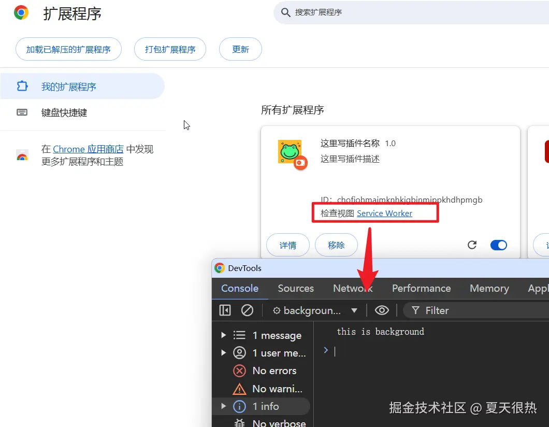The width and height of the screenshot is (549, 427).
Task: Click 打包扩展程序 button
Action: pos(170,49)
